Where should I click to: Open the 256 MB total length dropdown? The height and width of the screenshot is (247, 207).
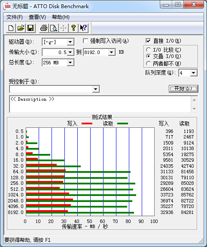coord(70,63)
